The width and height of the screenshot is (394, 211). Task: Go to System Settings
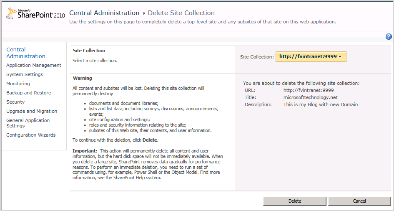pos(25,74)
